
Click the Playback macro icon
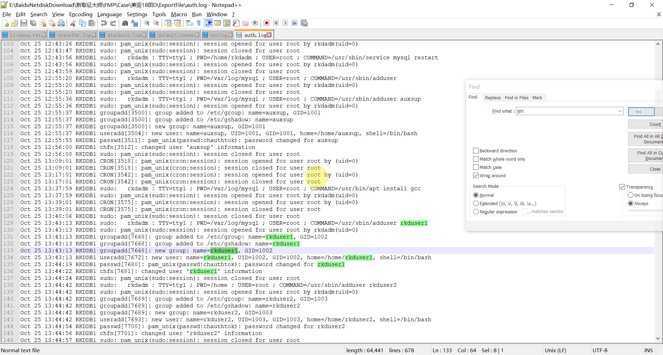pyautogui.click(x=285, y=23)
